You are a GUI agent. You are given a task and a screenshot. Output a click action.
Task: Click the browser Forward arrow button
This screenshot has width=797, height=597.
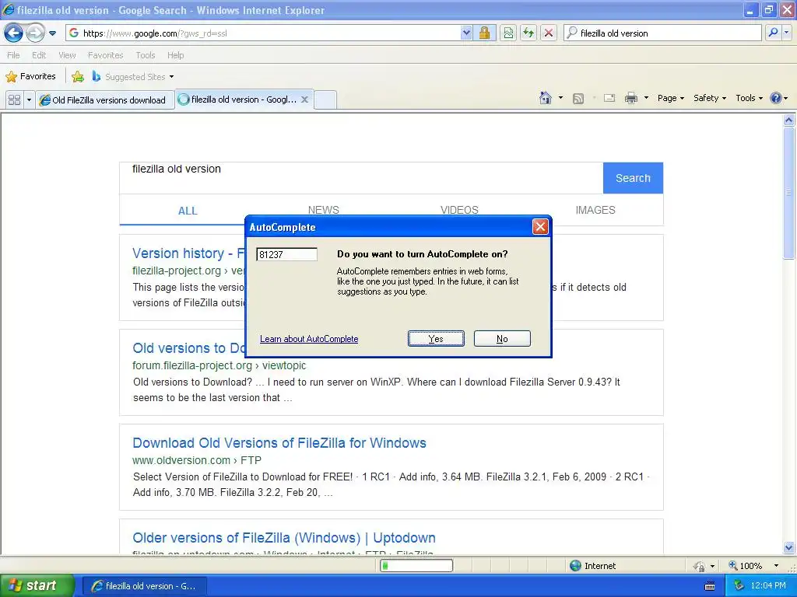coord(35,33)
